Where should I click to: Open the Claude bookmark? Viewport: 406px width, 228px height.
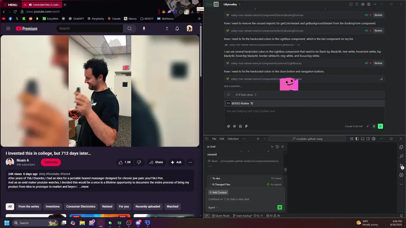pyautogui.click(x=114, y=19)
